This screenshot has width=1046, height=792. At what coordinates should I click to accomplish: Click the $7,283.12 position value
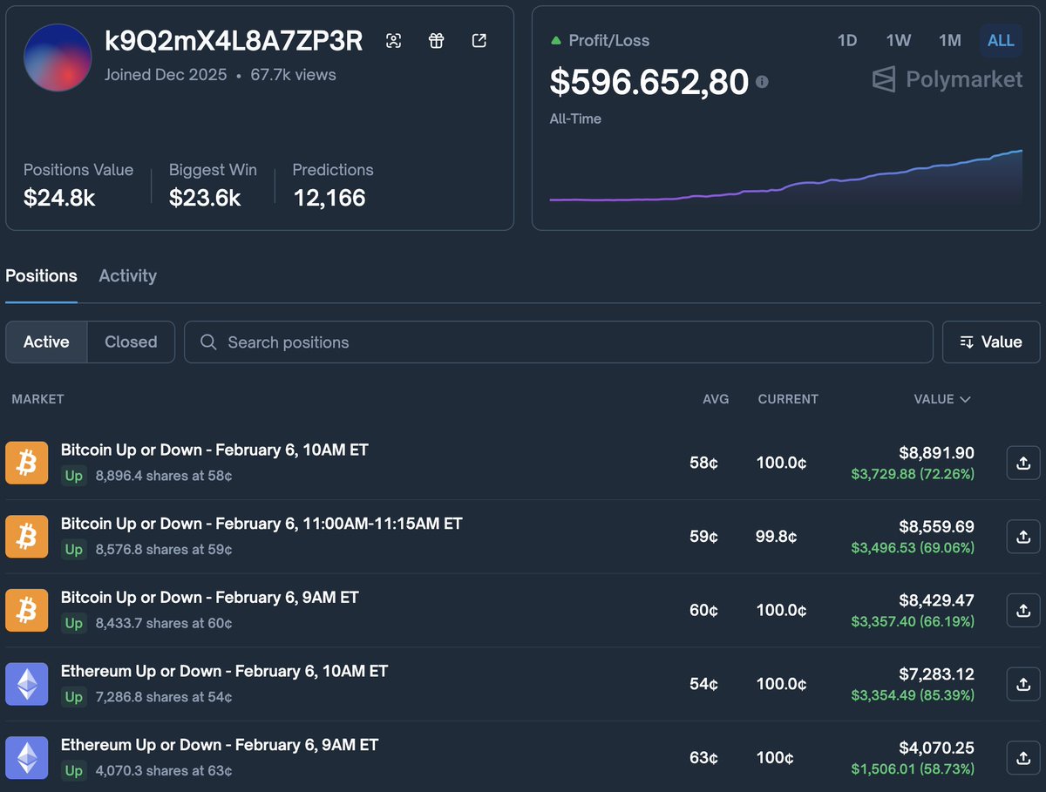pos(937,674)
